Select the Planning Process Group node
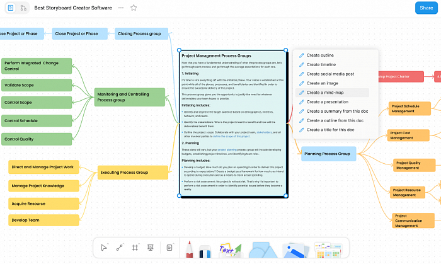 [328, 154]
